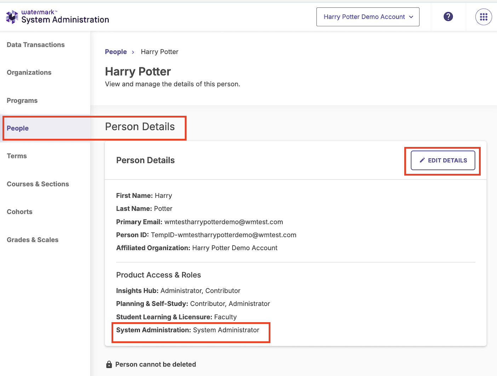
Task: Click the large Person Details section heading
Action: pyautogui.click(x=140, y=127)
